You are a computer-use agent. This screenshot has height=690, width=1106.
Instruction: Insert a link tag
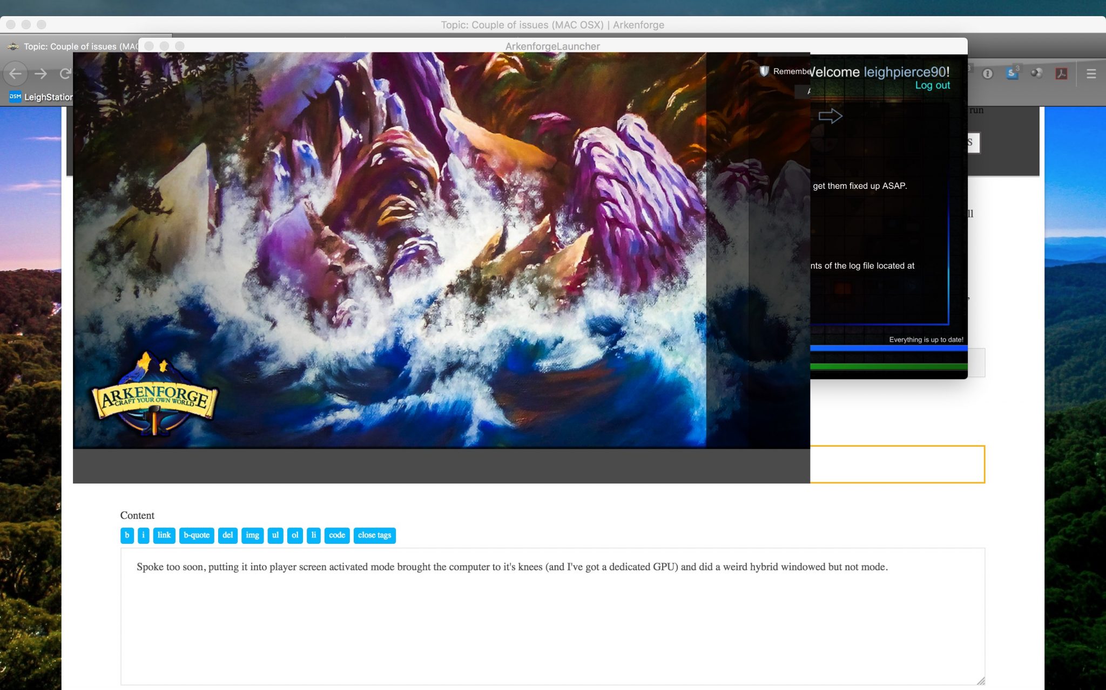tap(164, 535)
